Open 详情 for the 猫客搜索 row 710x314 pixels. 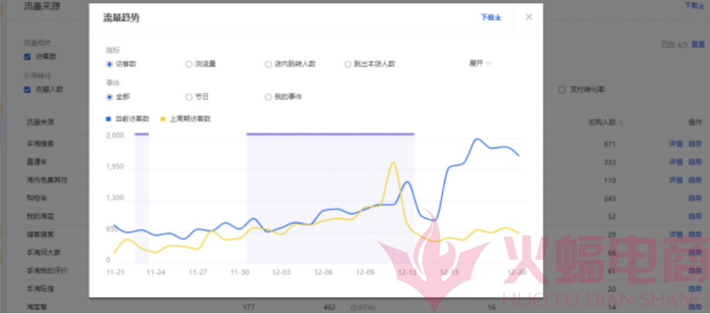pyautogui.click(x=676, y=234)
